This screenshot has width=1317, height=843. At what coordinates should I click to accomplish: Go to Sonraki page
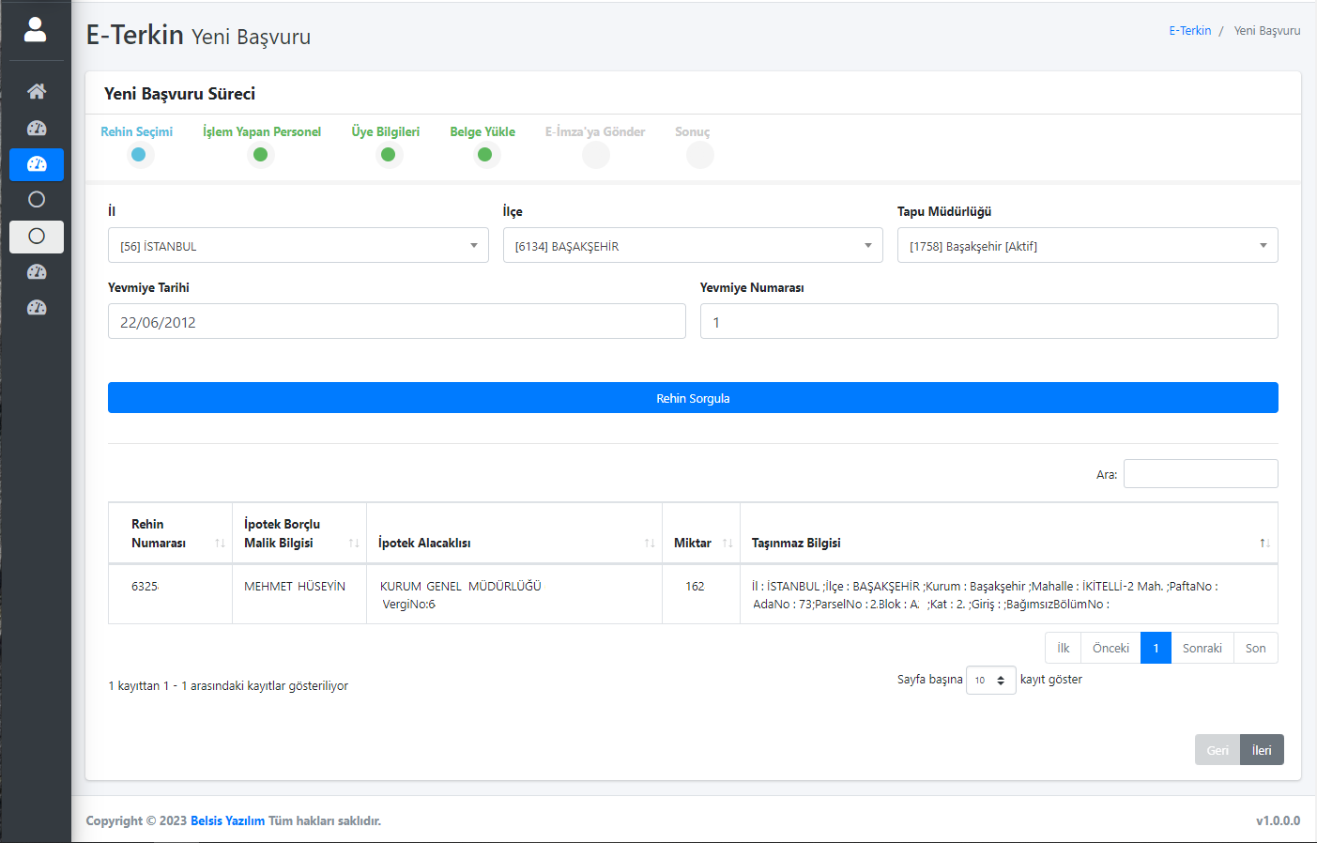pos(1202,648)
